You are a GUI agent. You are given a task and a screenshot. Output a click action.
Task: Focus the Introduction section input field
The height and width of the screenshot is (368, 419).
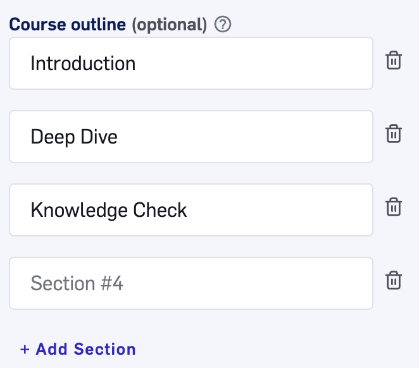point(191,63)
